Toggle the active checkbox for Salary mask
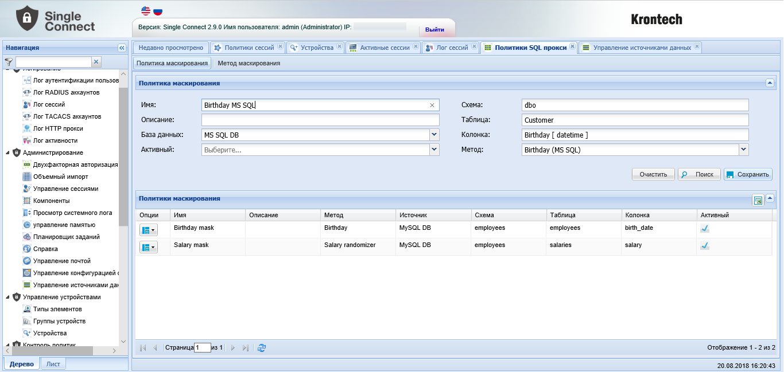 click(705, 245)
